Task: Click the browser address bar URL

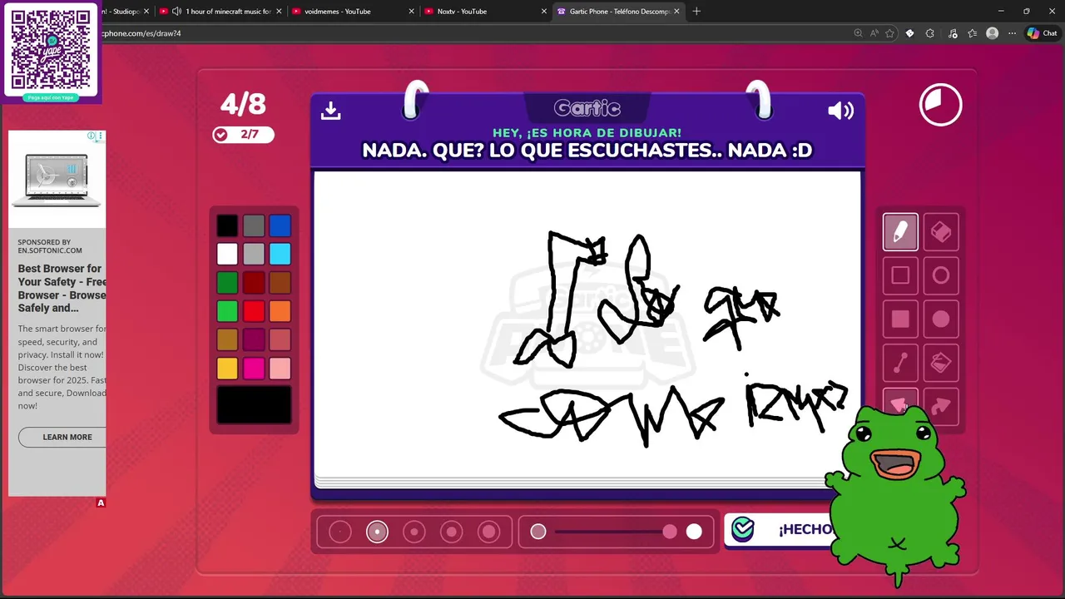Action: pos(141,33)
